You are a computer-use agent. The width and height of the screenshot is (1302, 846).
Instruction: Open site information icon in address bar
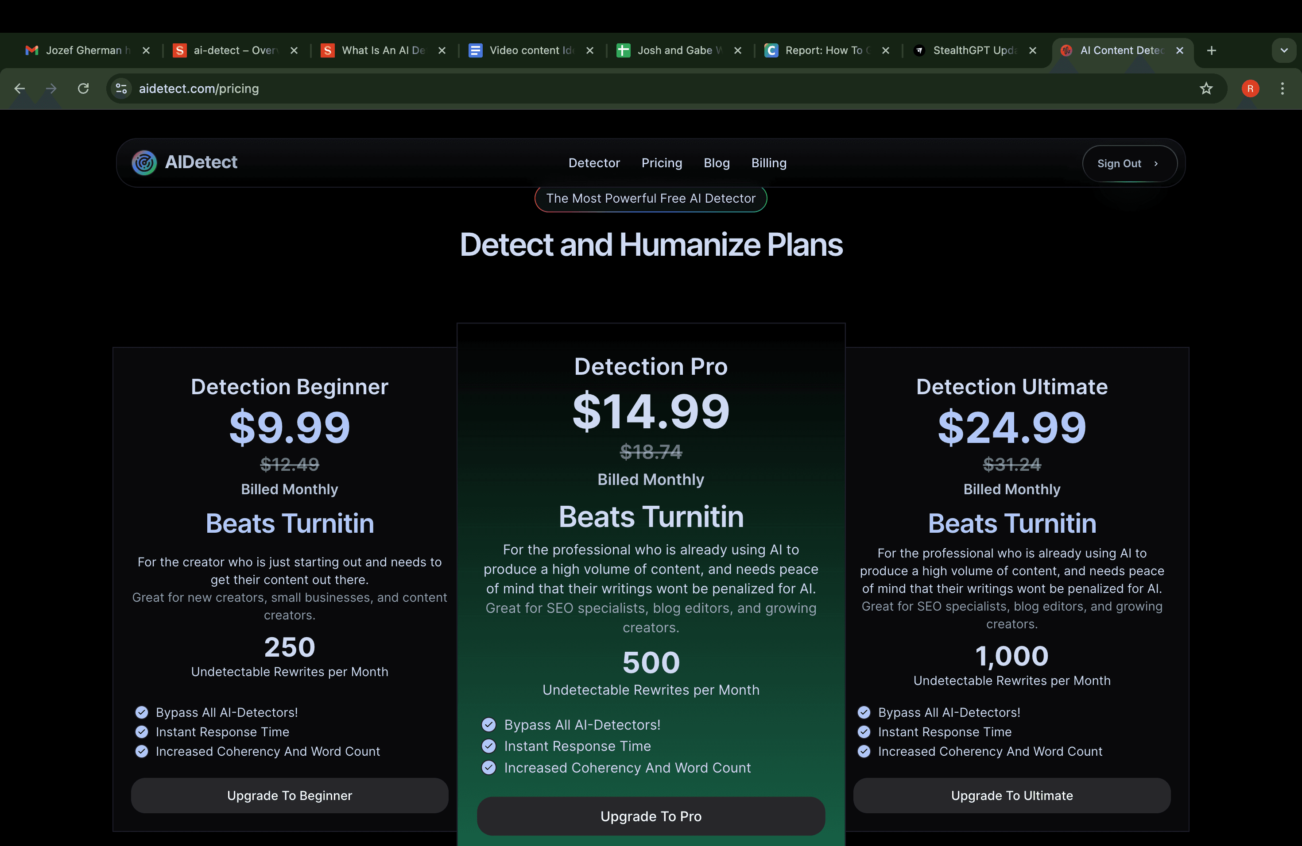[121, 88]
